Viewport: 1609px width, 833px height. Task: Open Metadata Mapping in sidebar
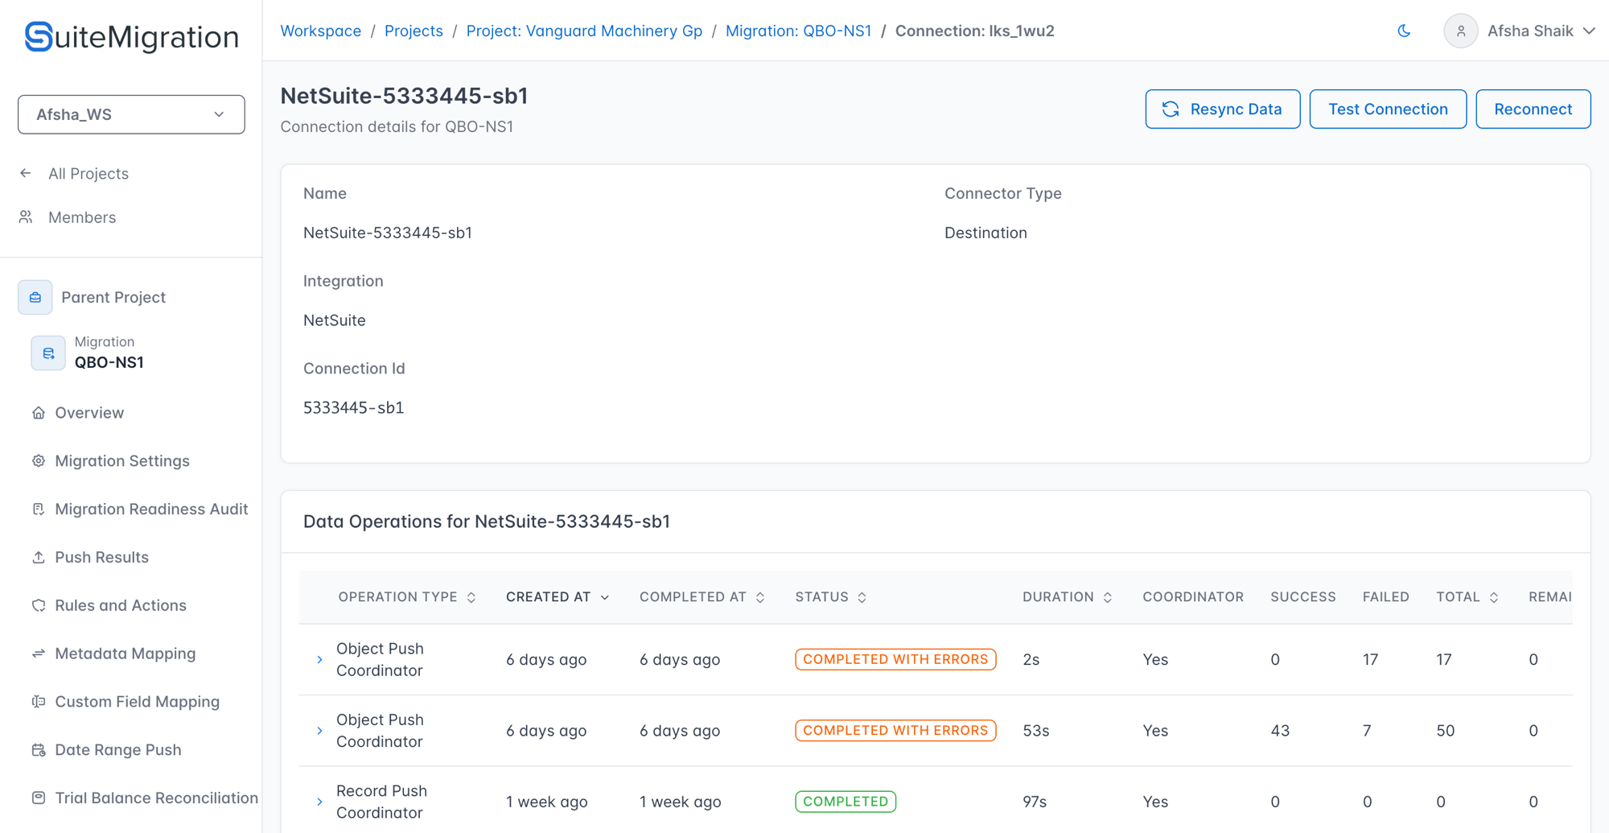[x=125, y=654]
